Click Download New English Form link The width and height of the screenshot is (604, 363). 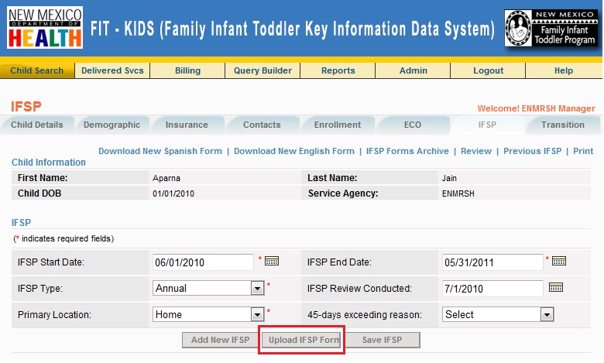[294, 151]
